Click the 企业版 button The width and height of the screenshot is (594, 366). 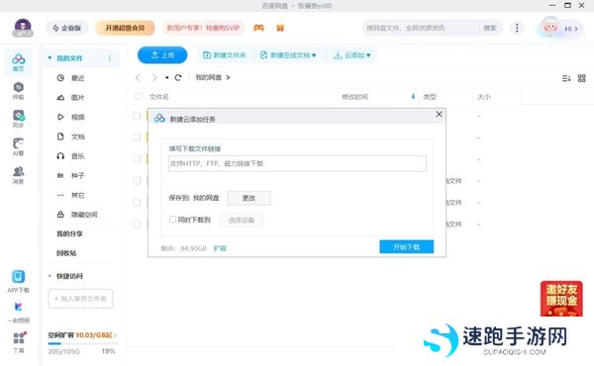pyautogui.click(x=67, y=28)
